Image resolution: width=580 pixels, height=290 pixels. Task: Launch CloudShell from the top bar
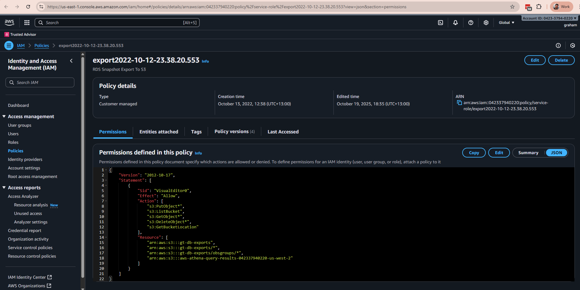[441, 22]
